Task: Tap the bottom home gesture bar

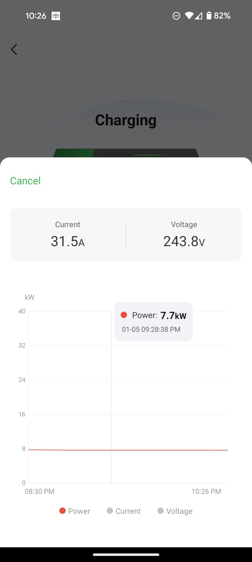Action: point(126,555)
